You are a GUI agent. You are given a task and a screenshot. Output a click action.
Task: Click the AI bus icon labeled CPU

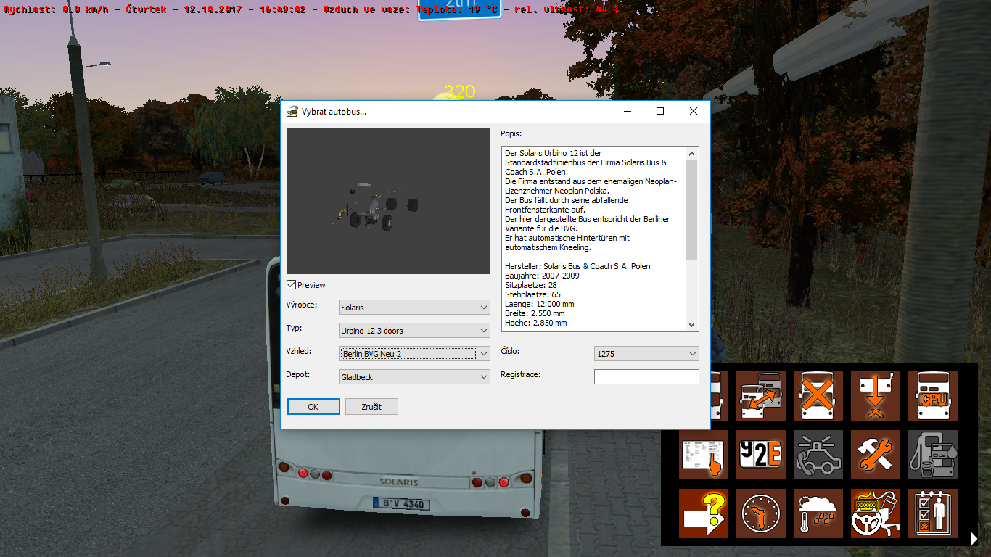coord(932,395)
